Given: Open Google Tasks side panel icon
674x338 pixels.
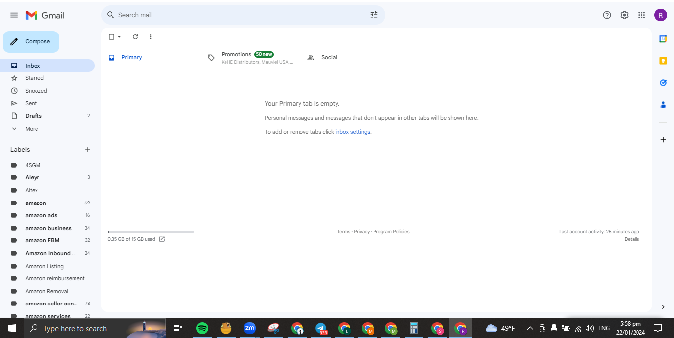Looking at the screenshot, I should click(x=663, y=83).
